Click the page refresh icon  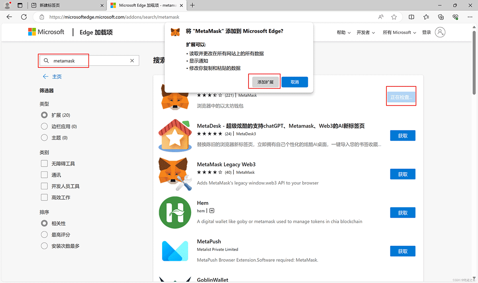[x=24, y=17]
